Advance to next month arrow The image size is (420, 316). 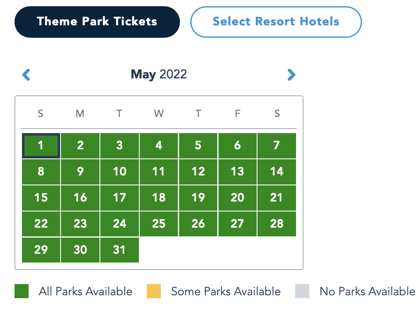click(291, 75)
